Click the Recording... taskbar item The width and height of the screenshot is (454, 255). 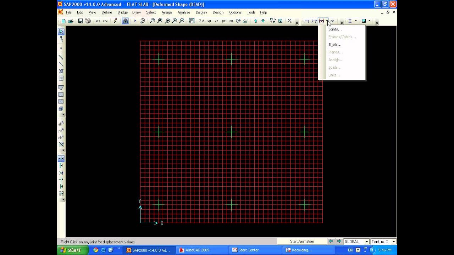[308, 250]
